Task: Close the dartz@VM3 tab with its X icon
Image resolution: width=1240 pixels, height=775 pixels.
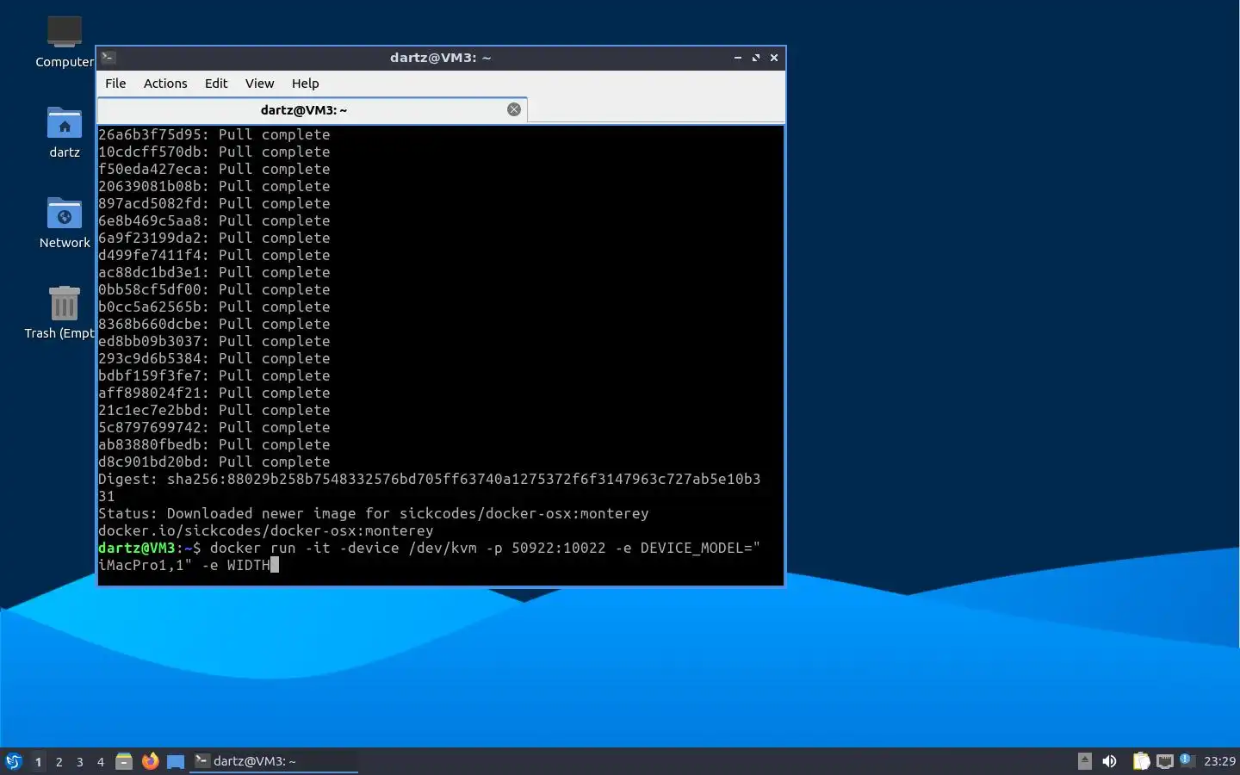Action: coord(514,109)
